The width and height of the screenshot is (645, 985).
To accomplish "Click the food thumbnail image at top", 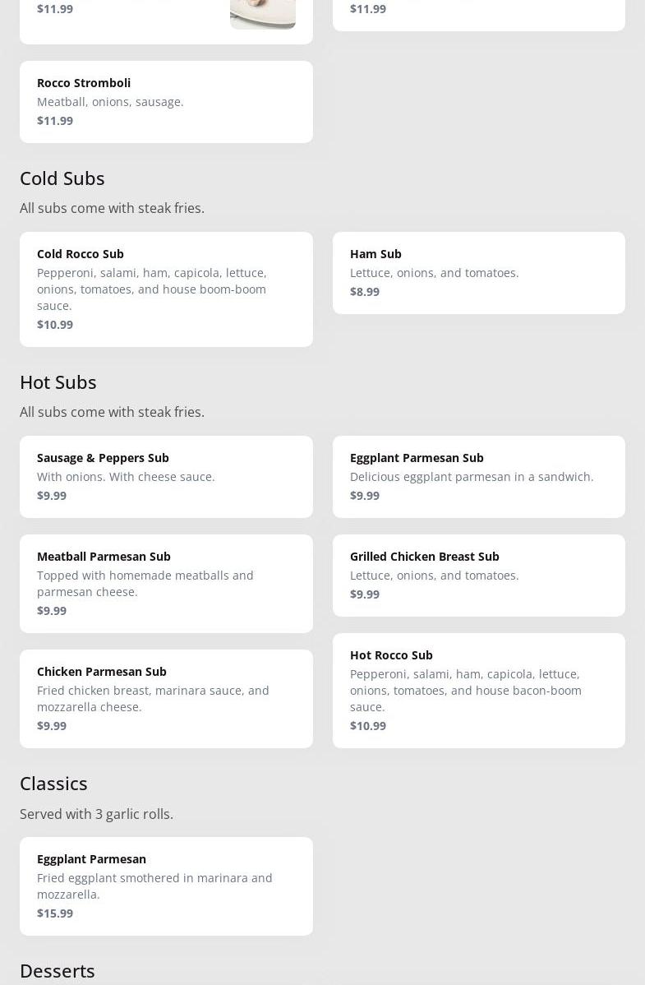I will pyautogui.click(x=262, y=13).
